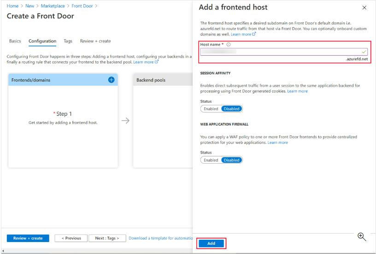Enable Session Affinity status
376x254 pixels.
point(211,109)
